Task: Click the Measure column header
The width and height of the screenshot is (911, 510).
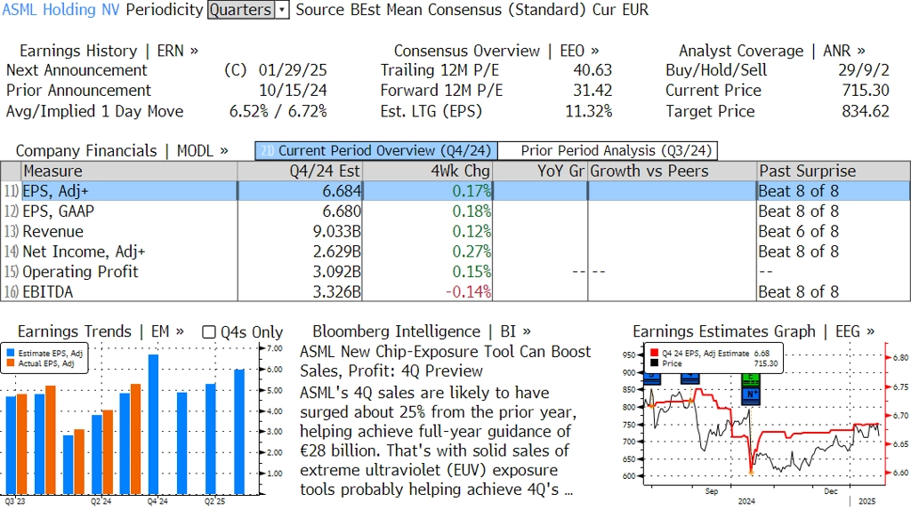Action: [130, 171]
